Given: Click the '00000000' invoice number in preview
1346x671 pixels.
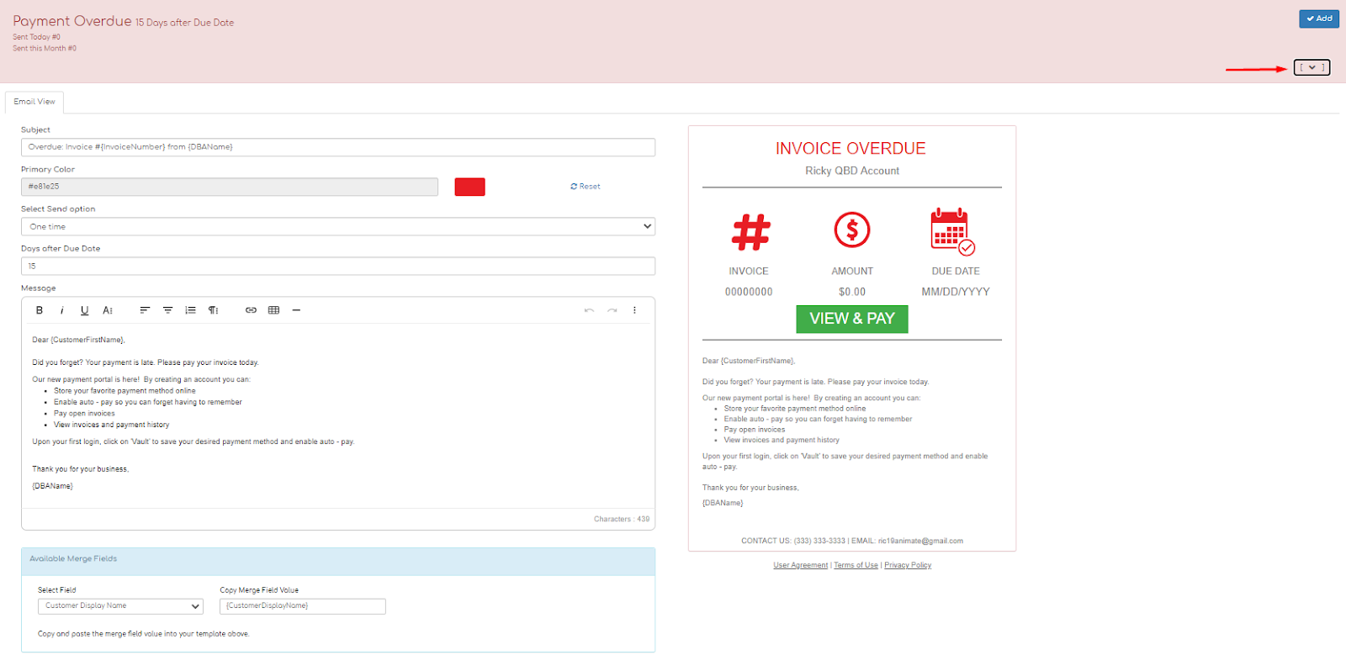Looking at the screenshot, I should pos(749,292).
